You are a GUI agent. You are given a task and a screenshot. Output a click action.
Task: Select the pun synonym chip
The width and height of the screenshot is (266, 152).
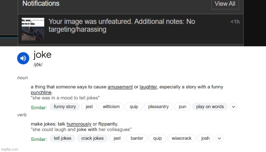click(x=182, y=107)
